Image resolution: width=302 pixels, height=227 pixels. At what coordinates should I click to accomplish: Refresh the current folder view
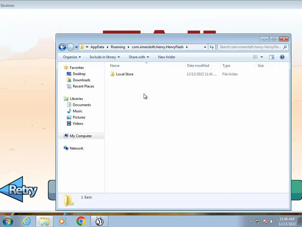point(212,47)
